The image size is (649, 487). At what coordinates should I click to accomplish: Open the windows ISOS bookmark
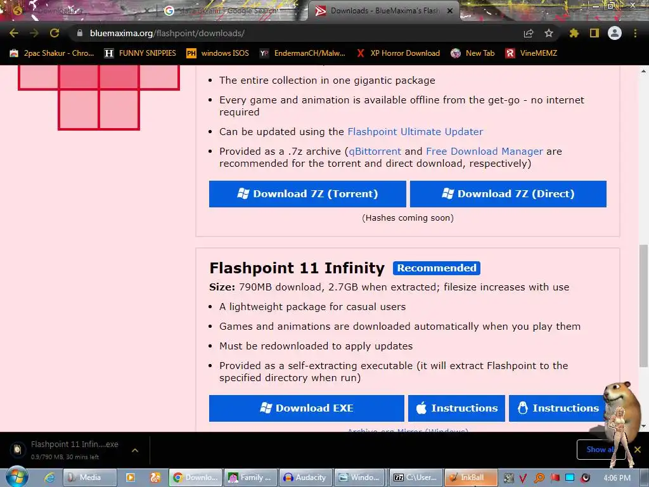click(x=218, y=53)
